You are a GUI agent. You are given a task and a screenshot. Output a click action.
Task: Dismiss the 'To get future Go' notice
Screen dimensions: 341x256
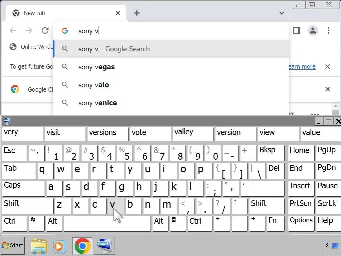[x=328, y=66]
